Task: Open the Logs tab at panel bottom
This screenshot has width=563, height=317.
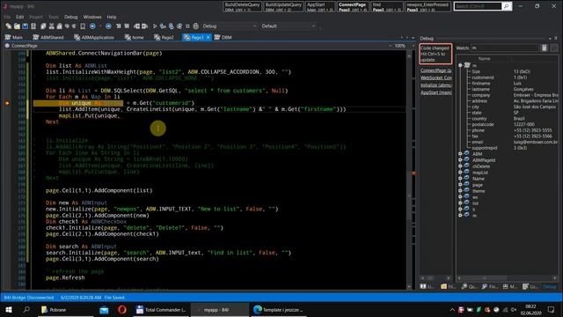Action: click(x=530, y=286)
